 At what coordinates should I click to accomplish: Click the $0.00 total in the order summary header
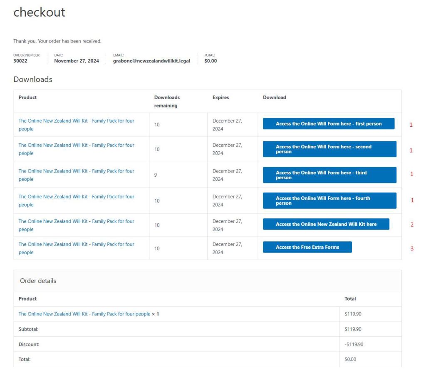(211, 61)
